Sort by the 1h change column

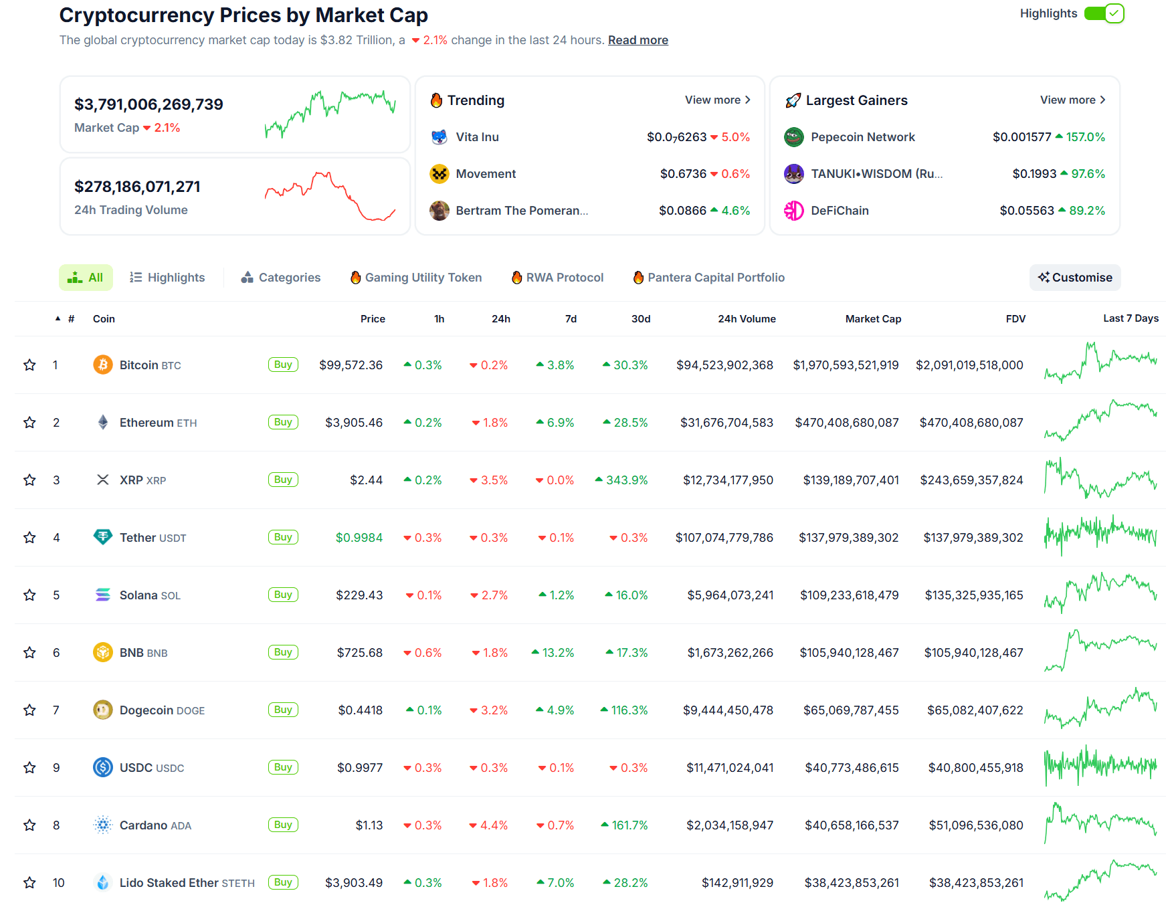[439, 319]
